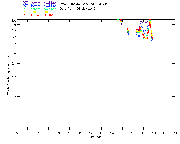This screenshot has width=180, height=144.
Task: Click the x-axis tick label 5
Action: [17, 133]
